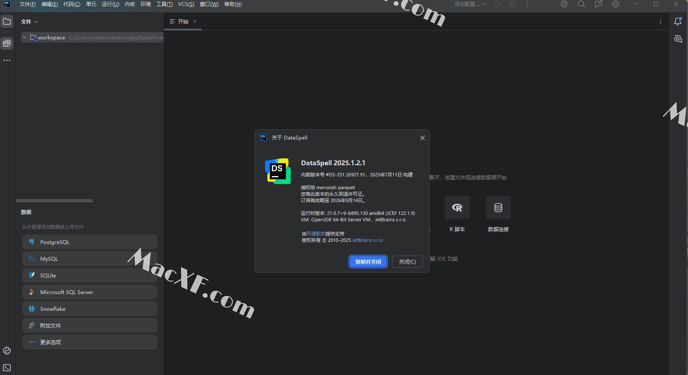Close the About DataSpell dialog with X
The image size is (688, 375).
(x=423, y=138)
